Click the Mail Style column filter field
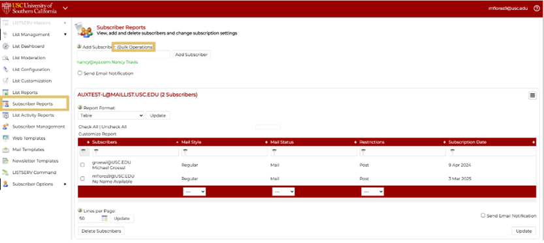The width and height of the screenshot is (544, 243). [x=225, y=152]
